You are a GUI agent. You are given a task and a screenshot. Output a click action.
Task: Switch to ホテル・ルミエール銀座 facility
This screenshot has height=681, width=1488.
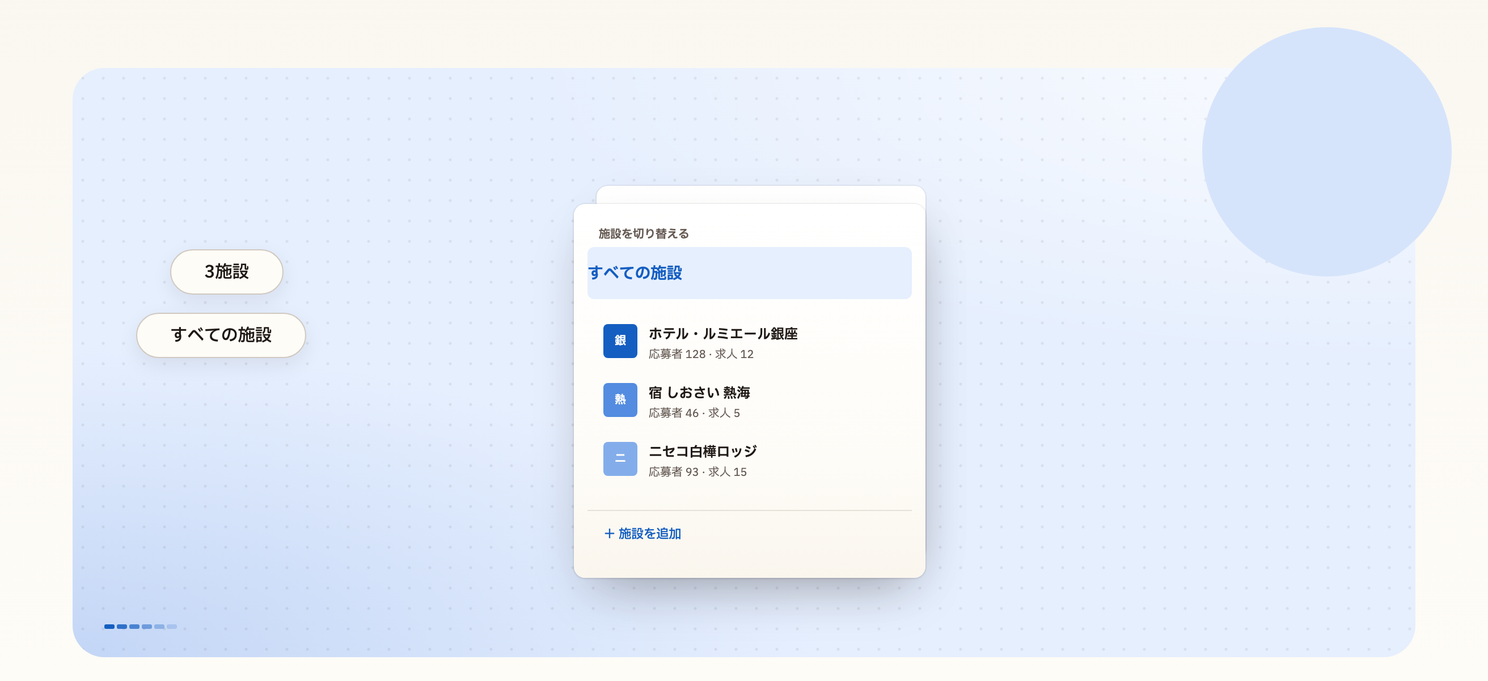pos(749,341)
